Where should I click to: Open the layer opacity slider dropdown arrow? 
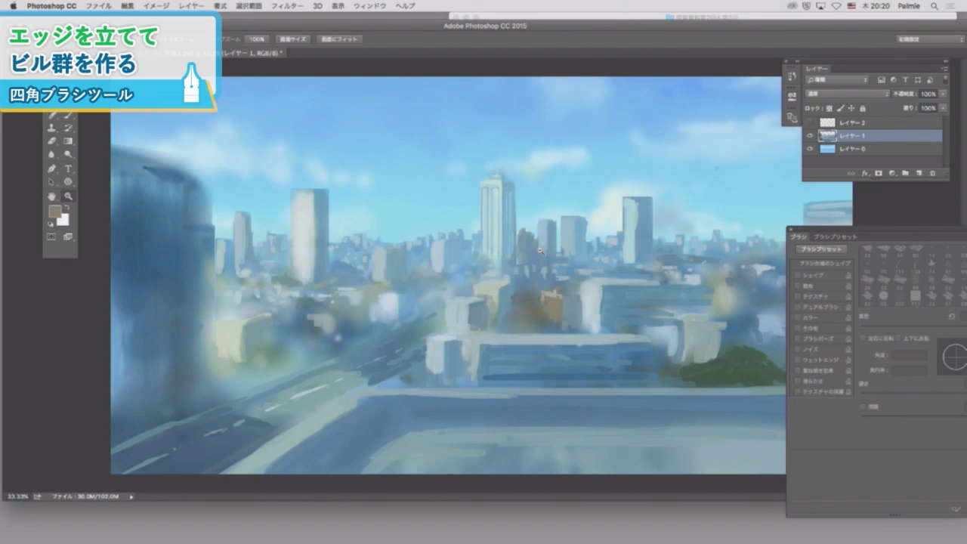[x=942, y=94]
